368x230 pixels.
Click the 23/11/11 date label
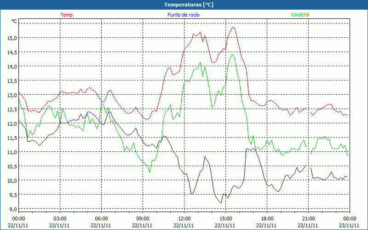click(349, 225)
